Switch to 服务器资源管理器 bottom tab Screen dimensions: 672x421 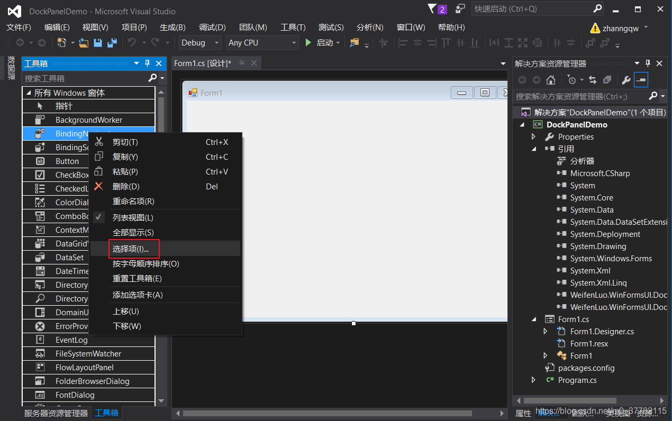(x=56, y=413)
